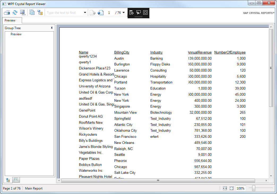Click the fit-width icon in status bar
This screenshot has width=277, height=194.
click(224, 188)
